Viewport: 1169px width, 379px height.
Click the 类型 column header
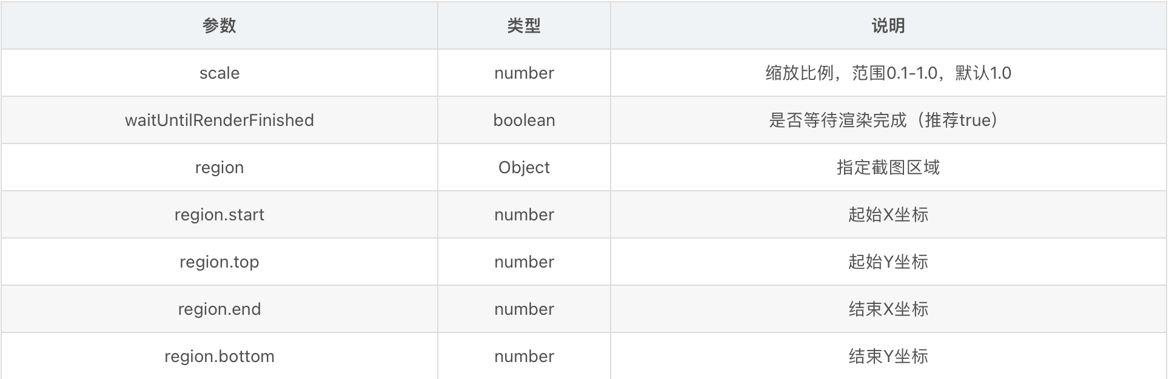(x=524, y=25)
